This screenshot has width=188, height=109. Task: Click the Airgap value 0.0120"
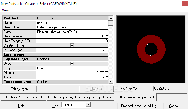[72, 77]
